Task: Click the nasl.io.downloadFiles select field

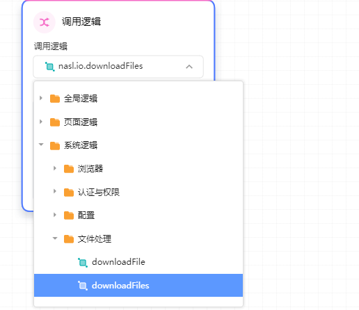Action: [x=118, y=67]
